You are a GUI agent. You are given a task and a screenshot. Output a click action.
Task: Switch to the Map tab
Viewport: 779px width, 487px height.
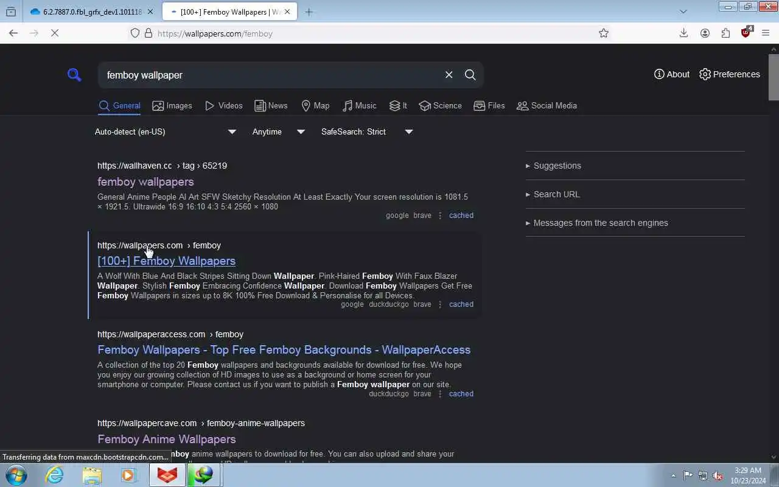click(x=315, y=105)
